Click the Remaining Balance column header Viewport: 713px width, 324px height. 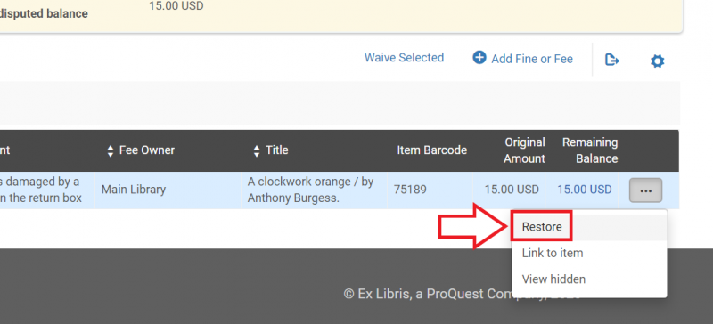[590, 150]
